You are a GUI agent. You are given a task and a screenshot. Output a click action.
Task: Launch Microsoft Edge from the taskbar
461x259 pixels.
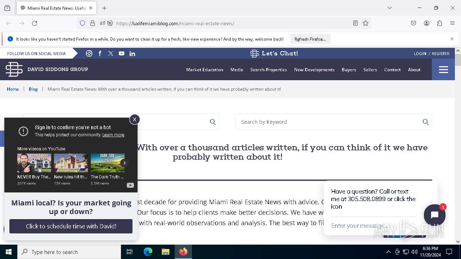[x=148, y=252]
